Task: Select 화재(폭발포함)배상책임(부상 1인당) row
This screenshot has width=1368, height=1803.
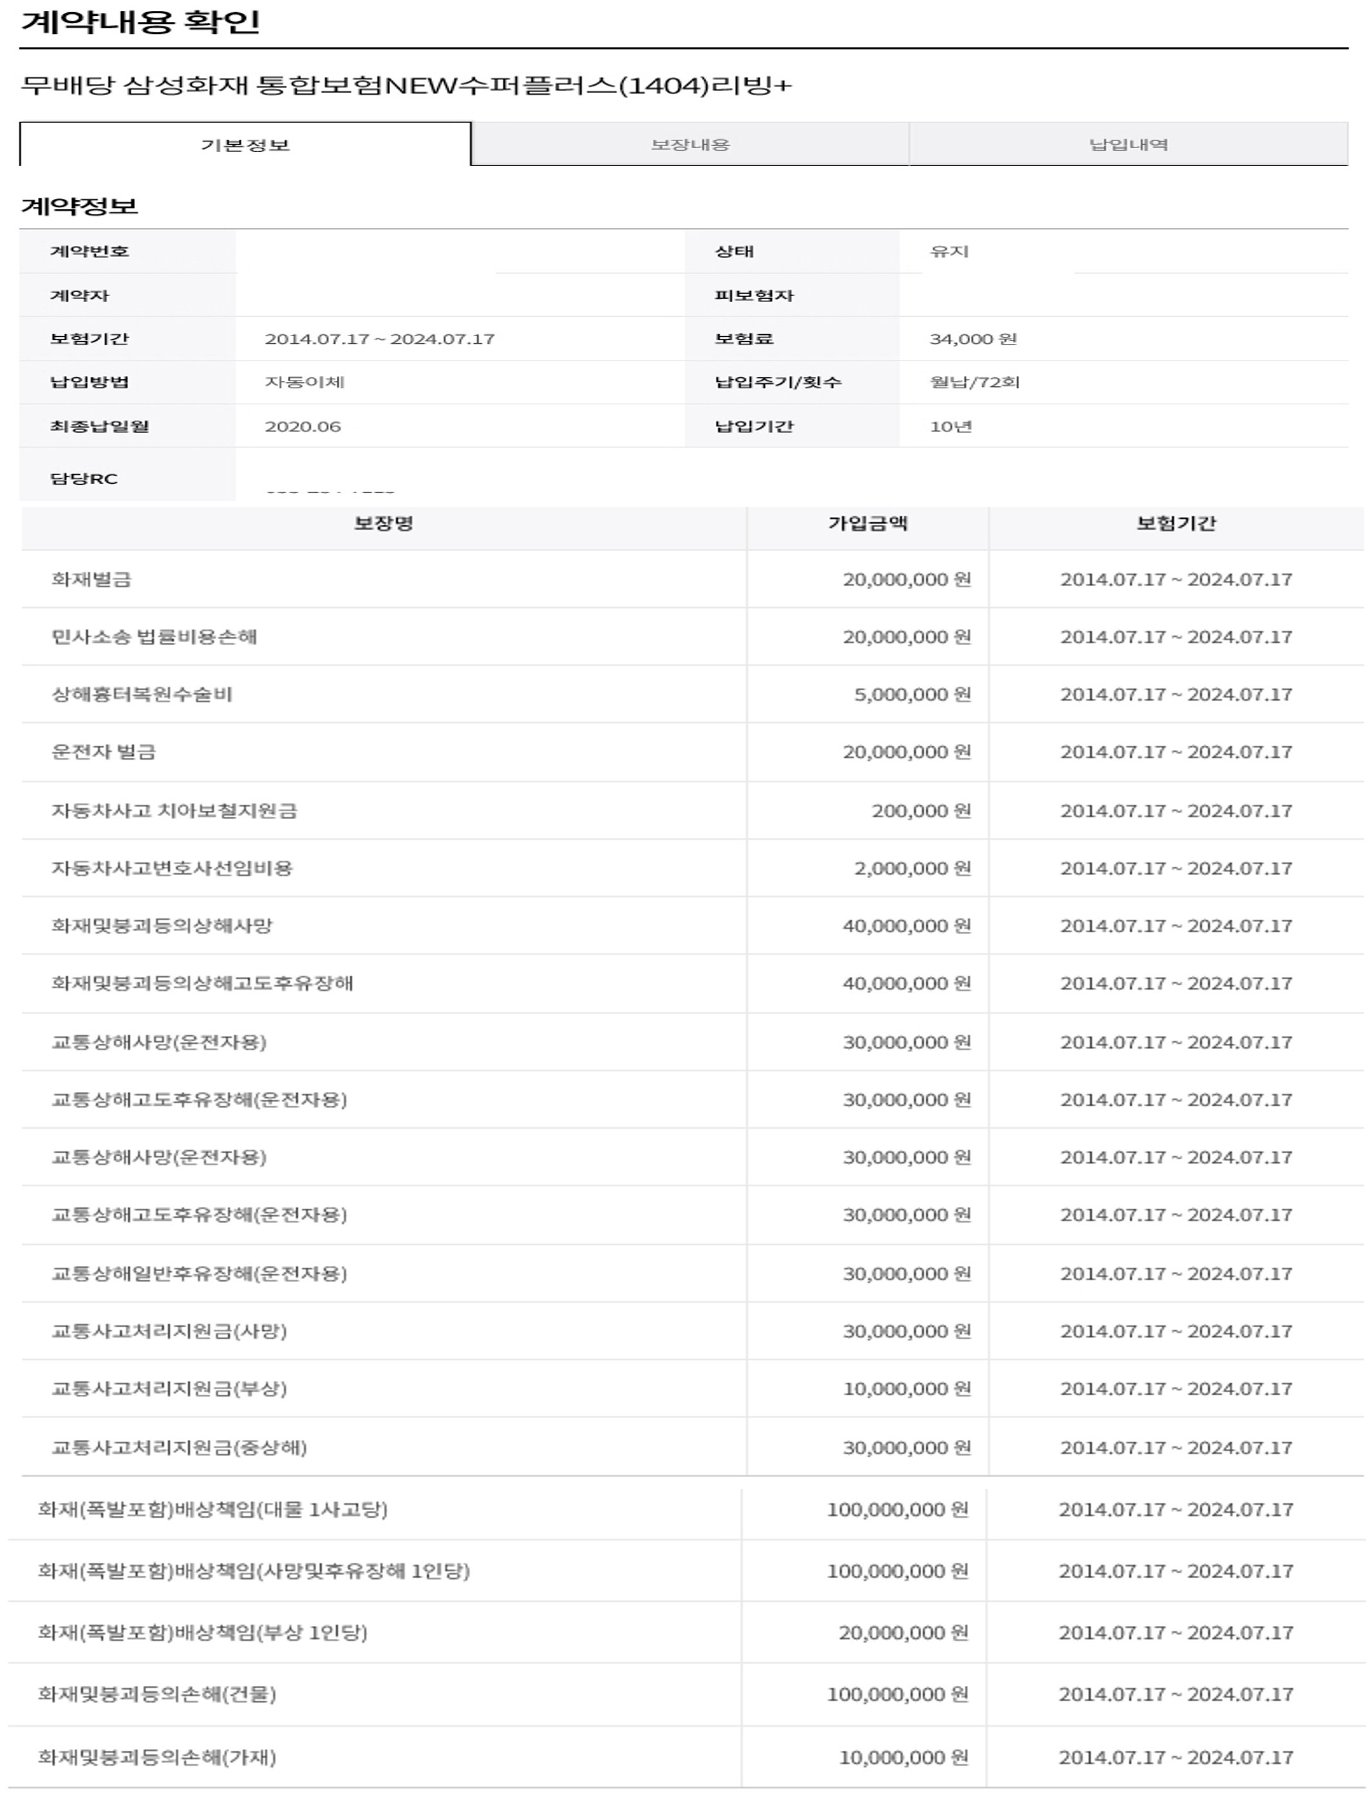Action: (x=687, y=1632)
